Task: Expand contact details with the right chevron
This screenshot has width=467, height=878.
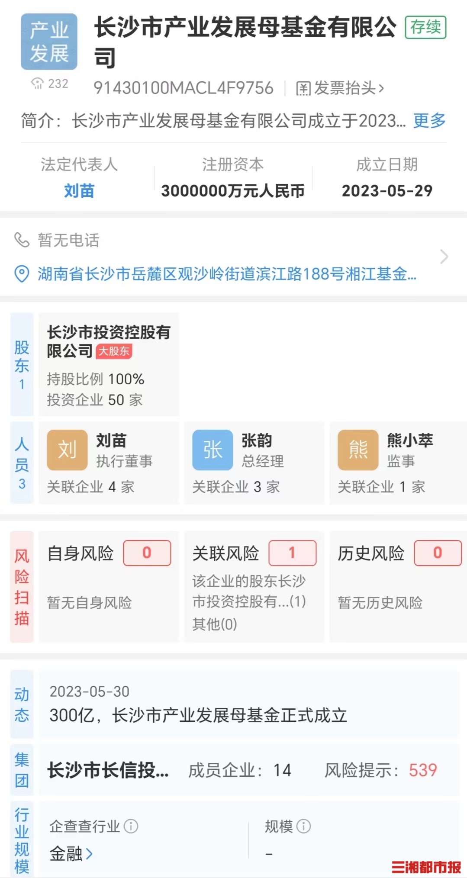Action: (x=444, y=257)
